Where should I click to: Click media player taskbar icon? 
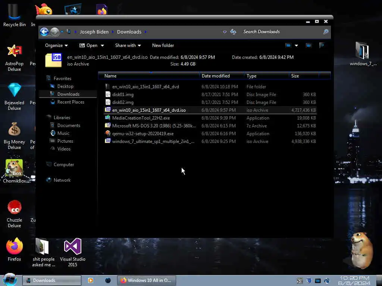click(90, 280)
